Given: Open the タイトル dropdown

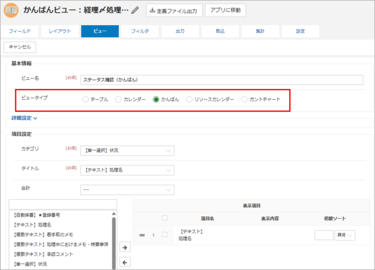Looking at the screenshot, I should 127,170.
